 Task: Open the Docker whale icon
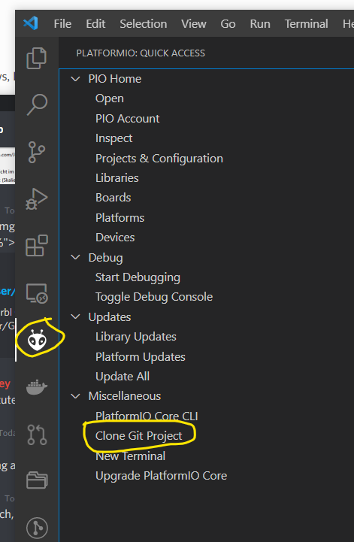pos(37,387)
